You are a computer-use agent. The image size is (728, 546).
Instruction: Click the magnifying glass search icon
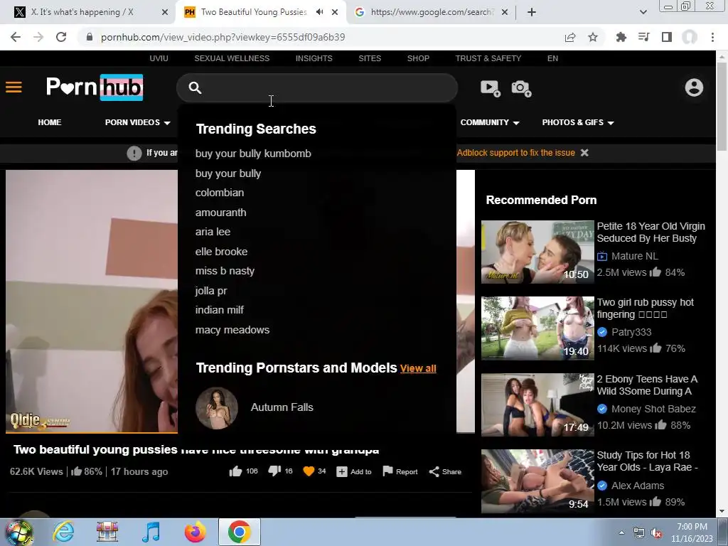click(195, 87)
